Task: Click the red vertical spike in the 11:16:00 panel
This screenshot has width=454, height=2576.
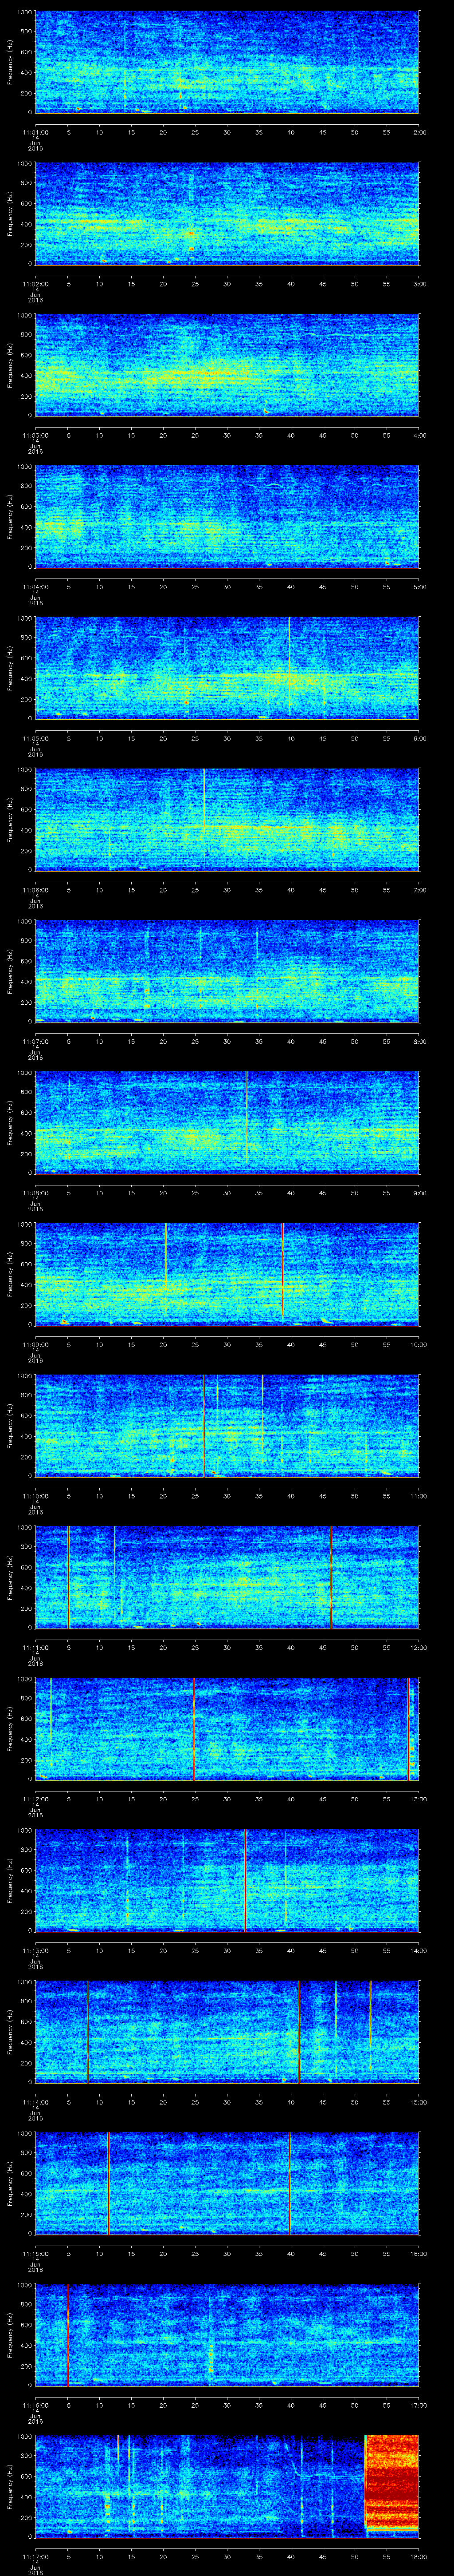Action: pyautogui.click(x=68, y=2335)
